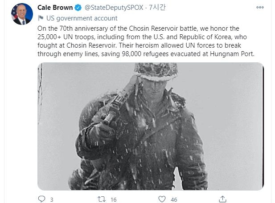
Task: Like the tweet with the heart icon
Action: click(161, 199)
